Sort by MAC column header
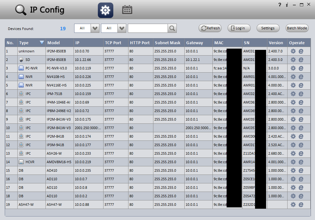The width and height of the screenshot is (315, 220). tap(227, 43)
